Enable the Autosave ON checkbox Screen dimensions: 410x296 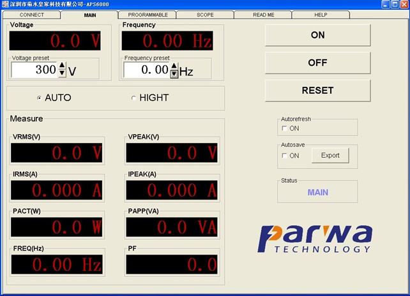(284, 155)
